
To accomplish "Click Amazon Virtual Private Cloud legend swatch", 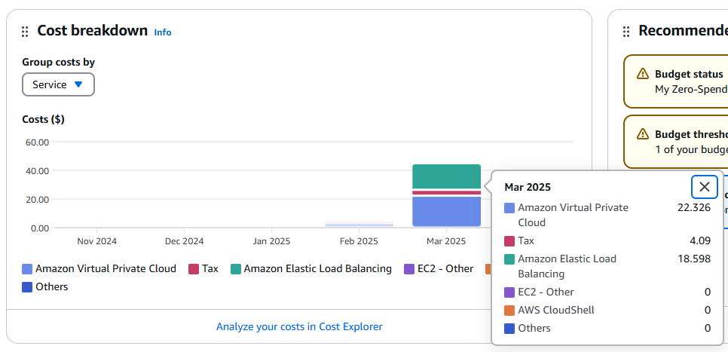I will [x=27, y=269].
